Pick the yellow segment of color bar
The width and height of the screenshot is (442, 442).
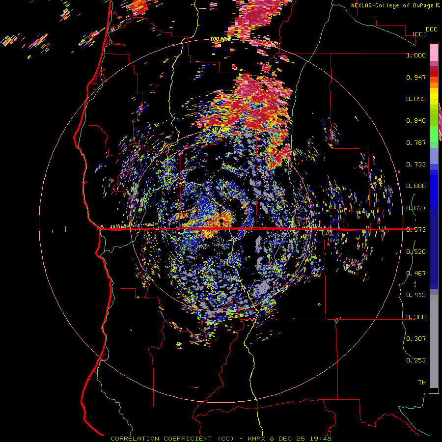434,97
